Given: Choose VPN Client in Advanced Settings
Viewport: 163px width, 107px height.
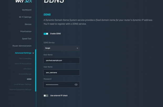Looking at the screenshot, I should point(27,69).
